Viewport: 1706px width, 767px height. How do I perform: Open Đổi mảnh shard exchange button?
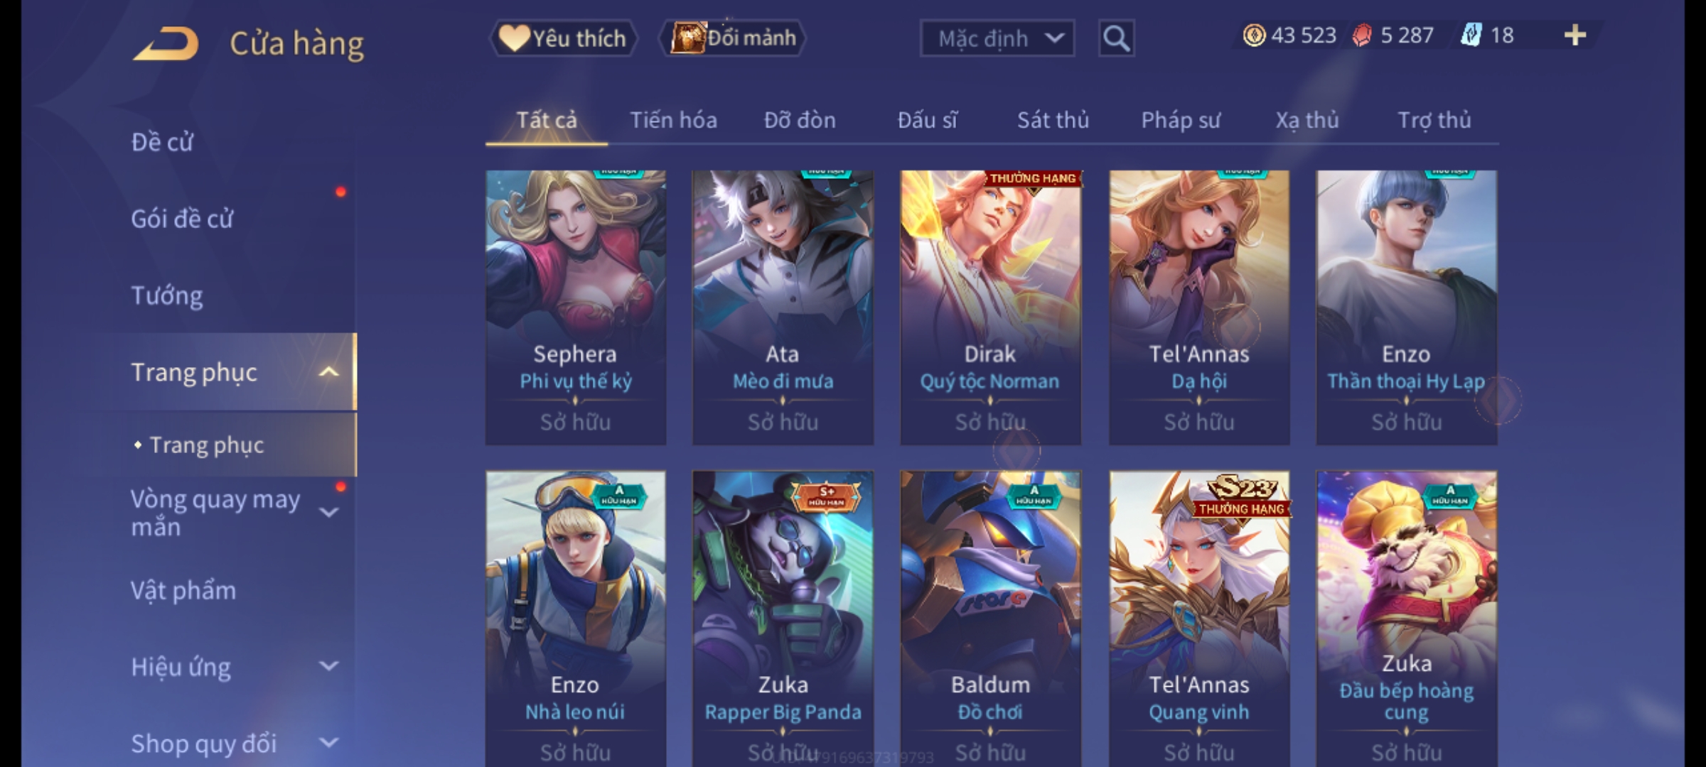coord(733,38)
